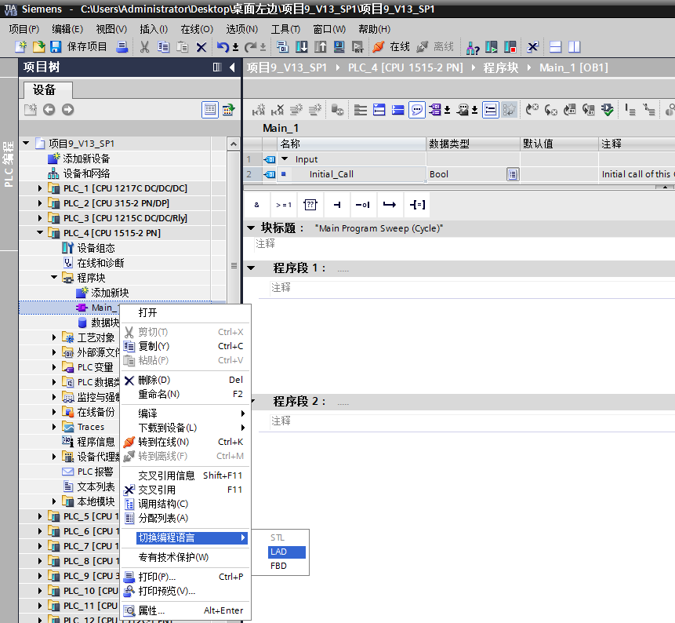Click the project tree scroll-up arrow
Viewport: 675px width, 623px height.
click(x=234, y=144)
